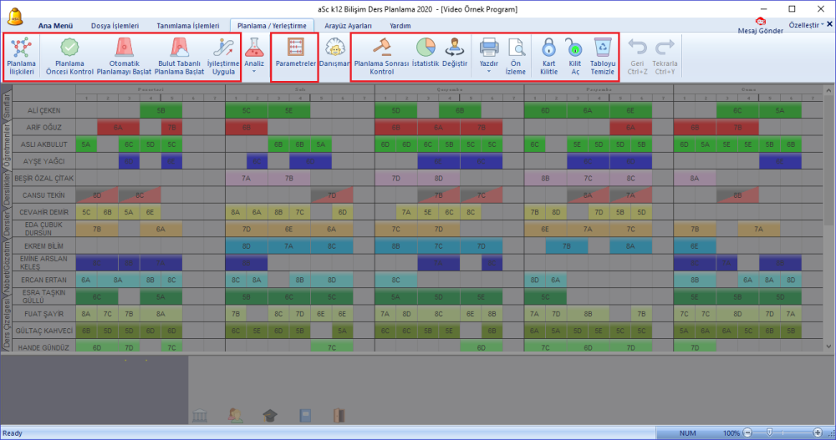Select teacher row ALİ ÇEKEN
The width and height of the screenshot is (836, 440).
(43, 110)
